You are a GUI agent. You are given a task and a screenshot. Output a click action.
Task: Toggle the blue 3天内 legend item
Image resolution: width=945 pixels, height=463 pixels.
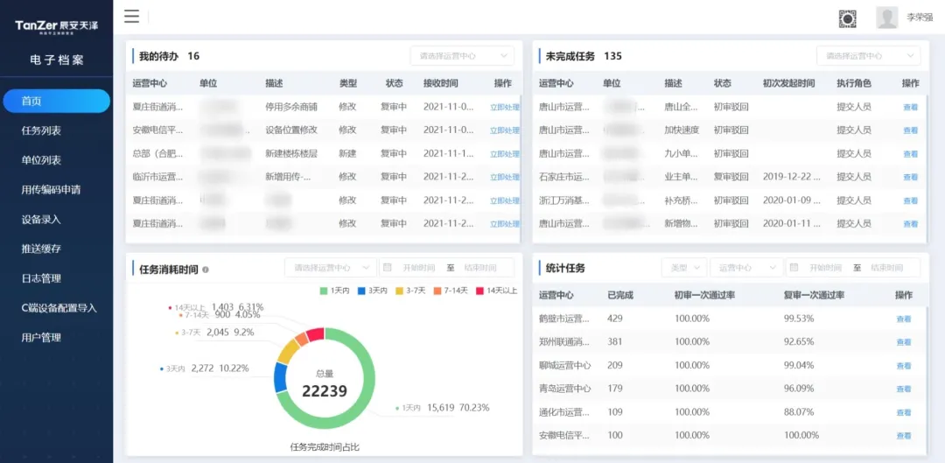(x=376, y=291)
